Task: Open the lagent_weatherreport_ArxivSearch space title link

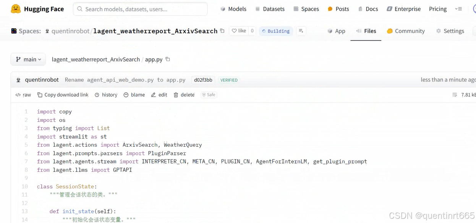Action: click(x=155, y=31)
